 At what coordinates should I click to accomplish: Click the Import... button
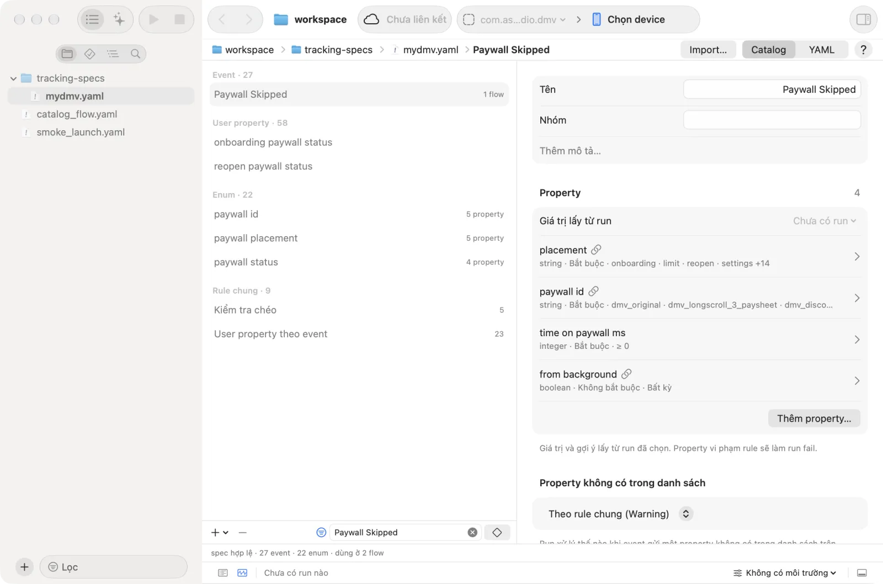(x=708, y=50)
